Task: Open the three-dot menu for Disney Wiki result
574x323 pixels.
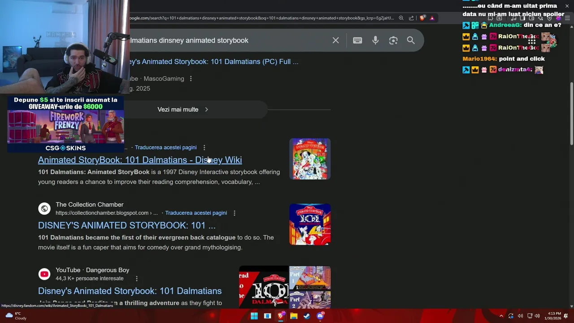Action: 204,147
